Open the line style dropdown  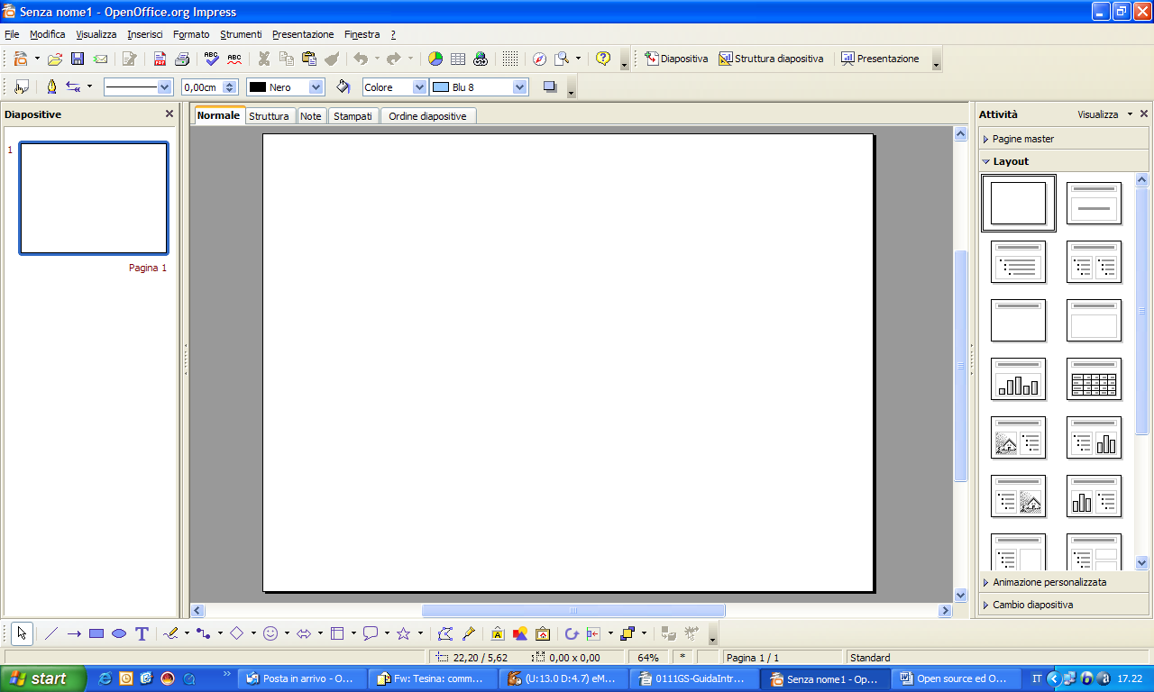164,87
